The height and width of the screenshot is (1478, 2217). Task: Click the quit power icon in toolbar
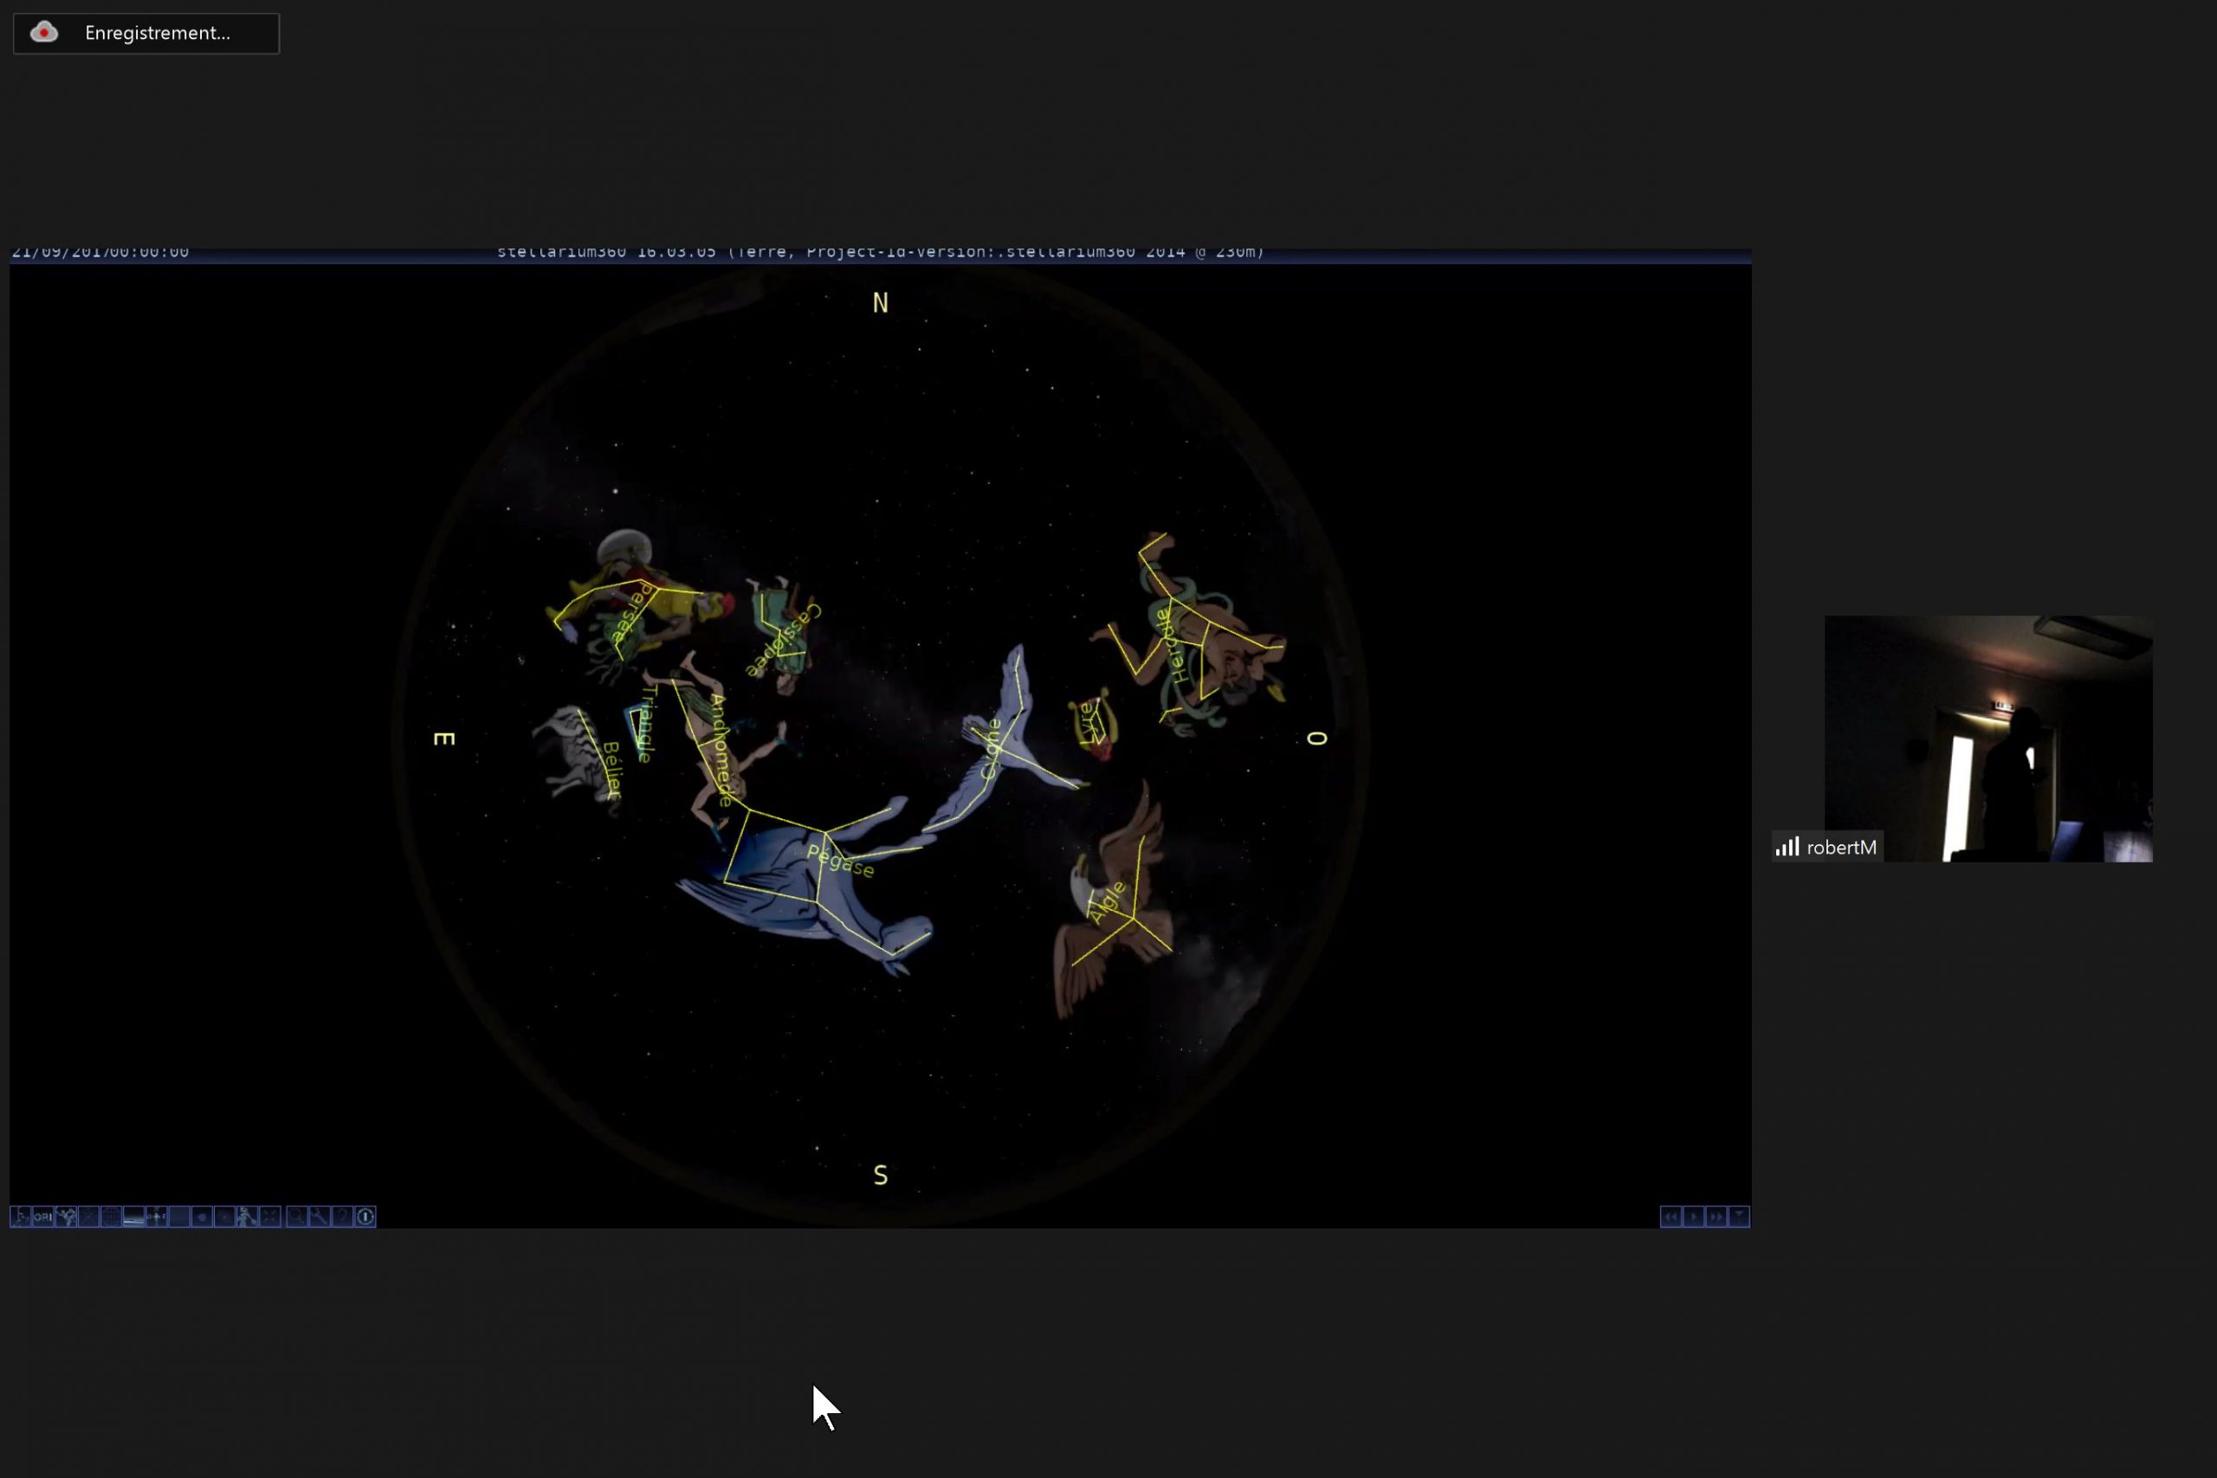[x=365, y=1217]
